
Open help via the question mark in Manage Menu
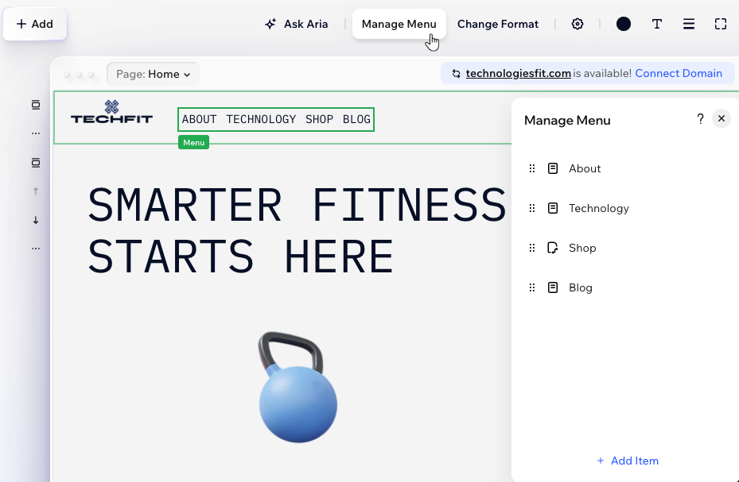[700, 119]
